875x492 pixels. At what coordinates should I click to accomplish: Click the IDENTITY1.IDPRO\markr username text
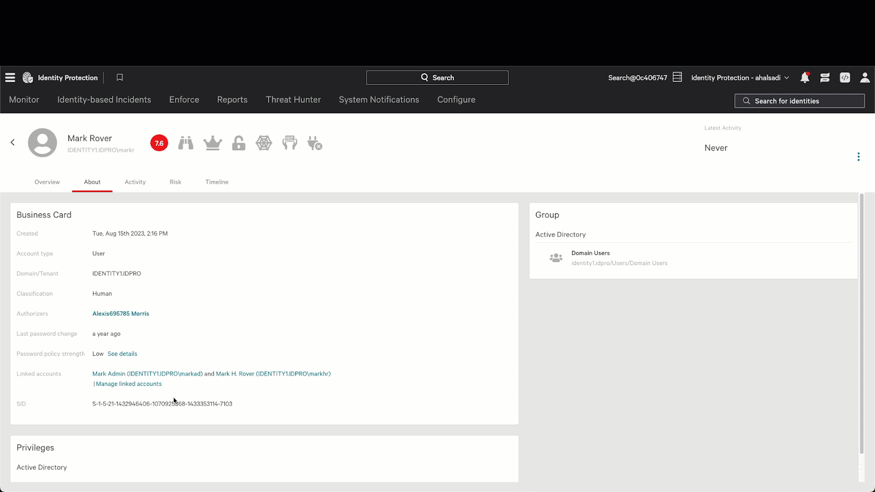click(101, 150)
